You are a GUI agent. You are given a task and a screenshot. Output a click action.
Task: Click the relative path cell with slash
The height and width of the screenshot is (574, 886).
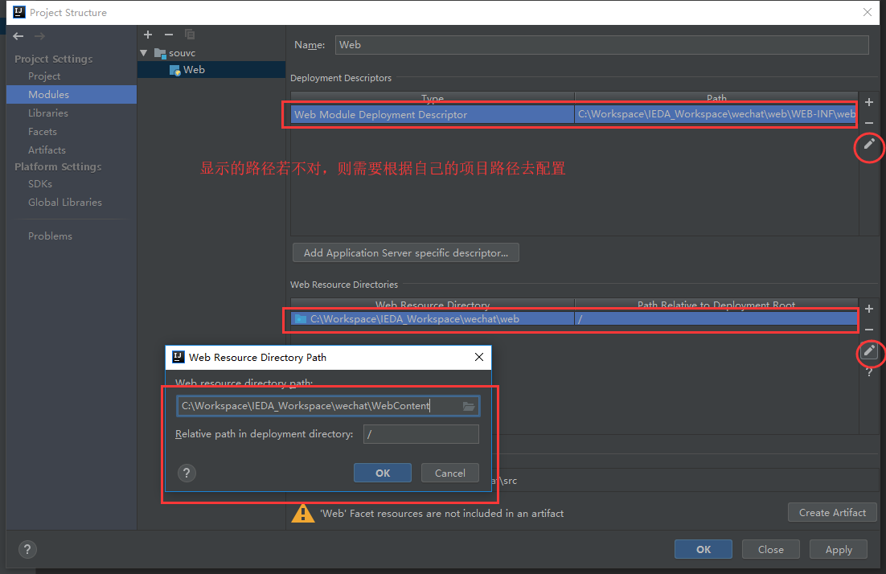coord(716,319)
